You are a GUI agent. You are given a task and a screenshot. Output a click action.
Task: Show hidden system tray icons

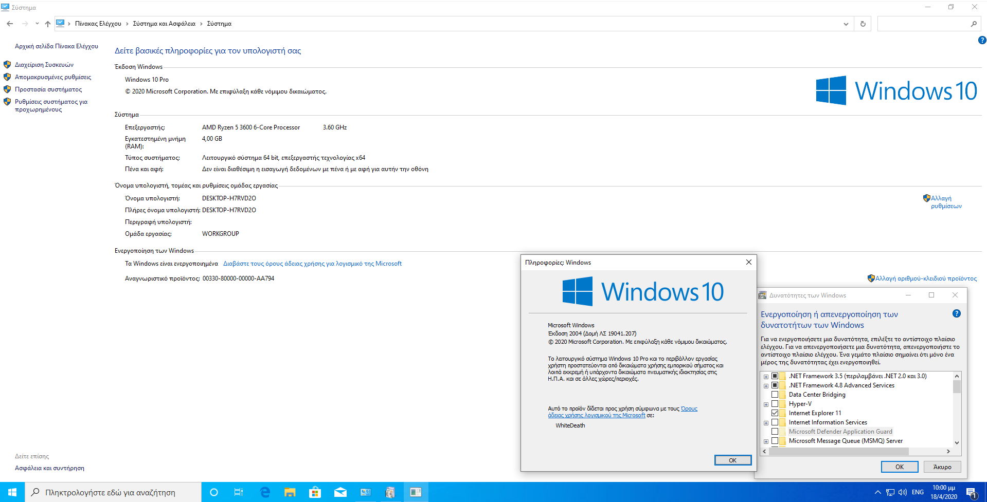pyautogui.click(x=877, y=492)
